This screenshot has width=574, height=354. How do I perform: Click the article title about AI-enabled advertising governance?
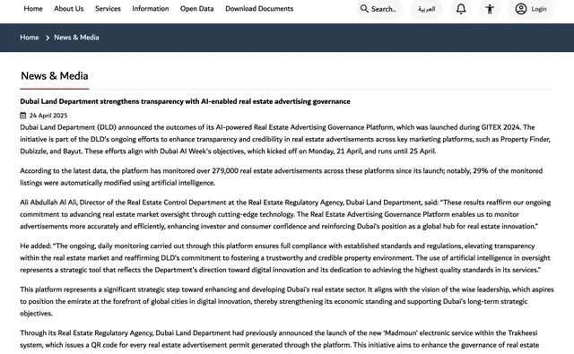pos(185,101)
